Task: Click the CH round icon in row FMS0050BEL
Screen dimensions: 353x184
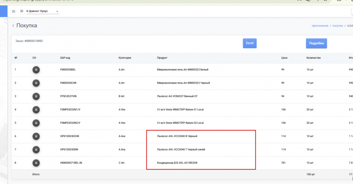Action: coord(36,69)
